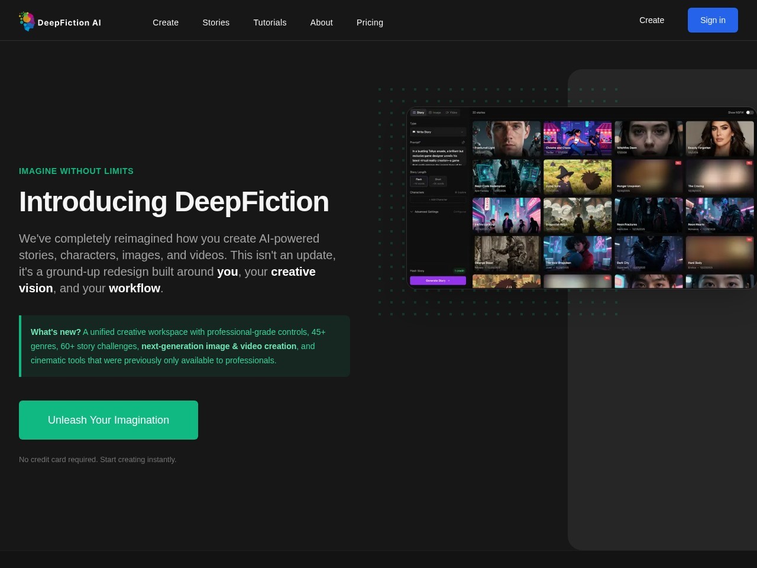Image resolution: width=757 pixels, height=568 pixels.
Task: Open Create in the main navigation beside Stories
Action: coord(166,22)
